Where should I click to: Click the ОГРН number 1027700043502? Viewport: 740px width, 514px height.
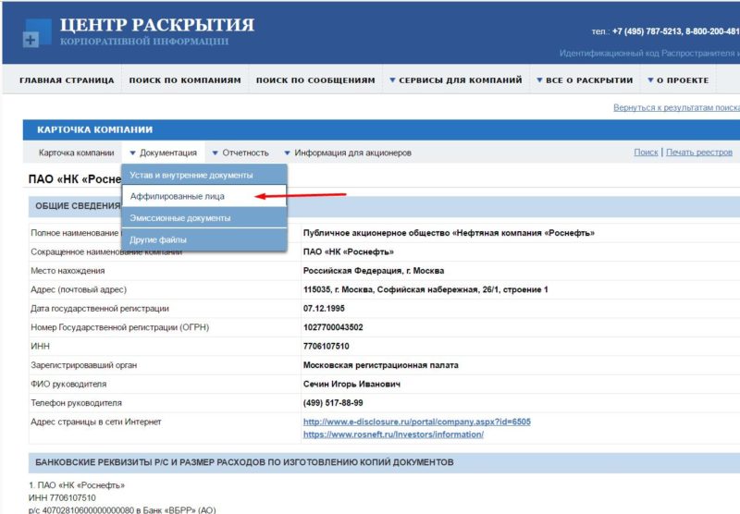333,327
